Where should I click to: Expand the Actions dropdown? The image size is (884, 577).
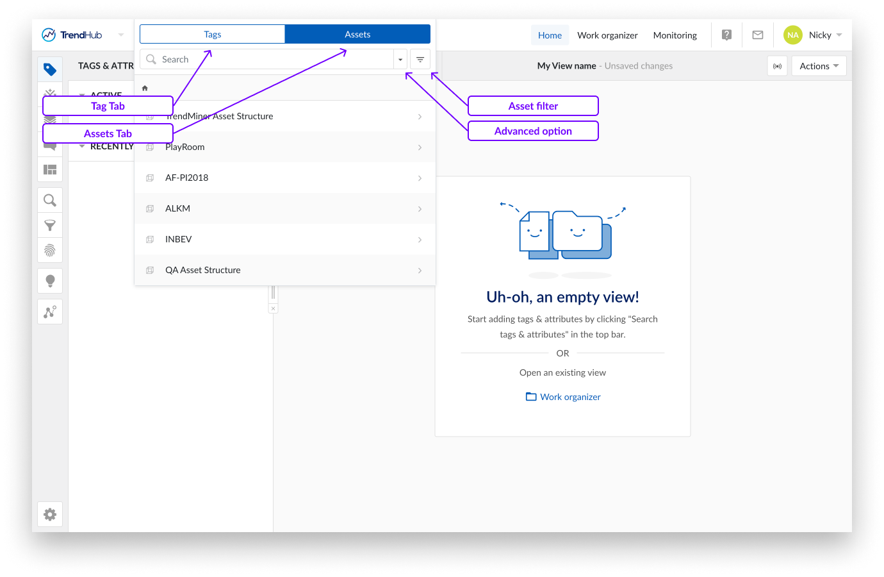pos(819,66)
